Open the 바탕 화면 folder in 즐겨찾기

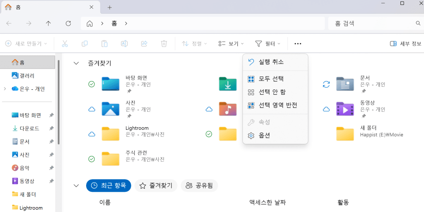coord(111,84)
